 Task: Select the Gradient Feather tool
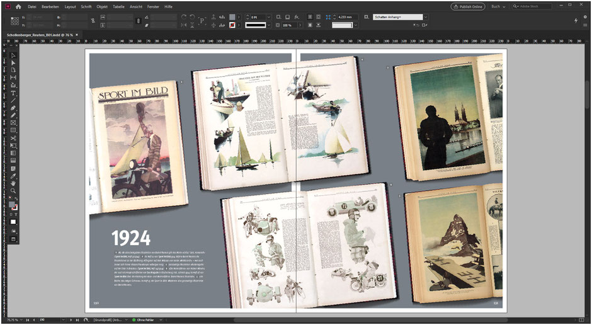coord(13,161)
